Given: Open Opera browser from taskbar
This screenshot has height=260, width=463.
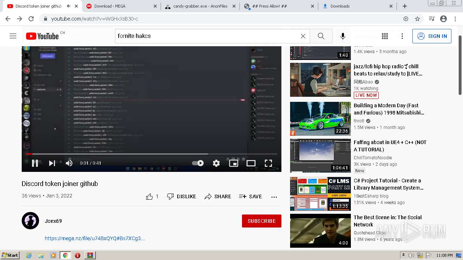Looking at the screenshot, I should coord(77,255).
